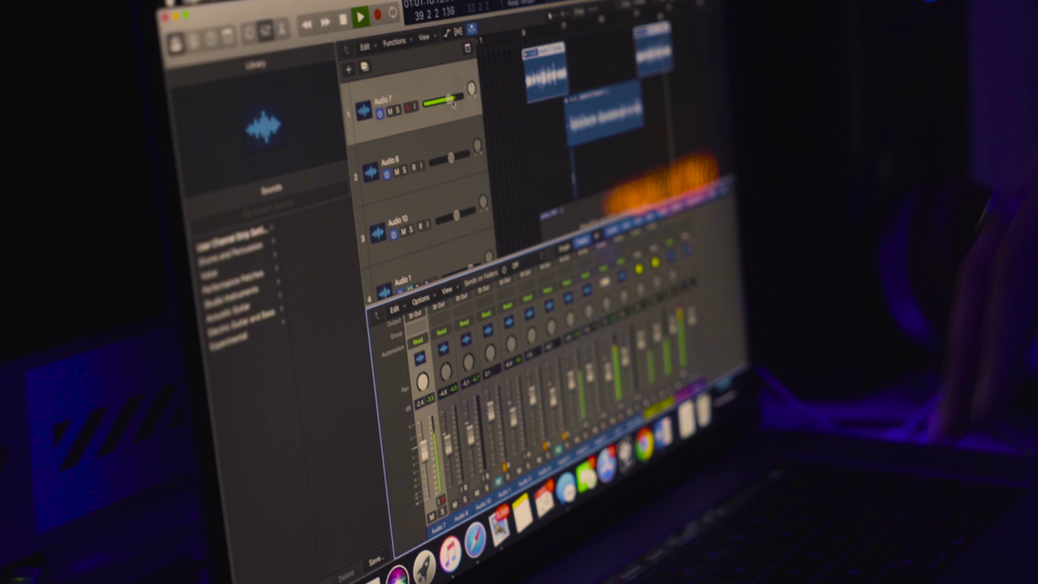Click the Audio 10 track waveform icon

(377, 233)
